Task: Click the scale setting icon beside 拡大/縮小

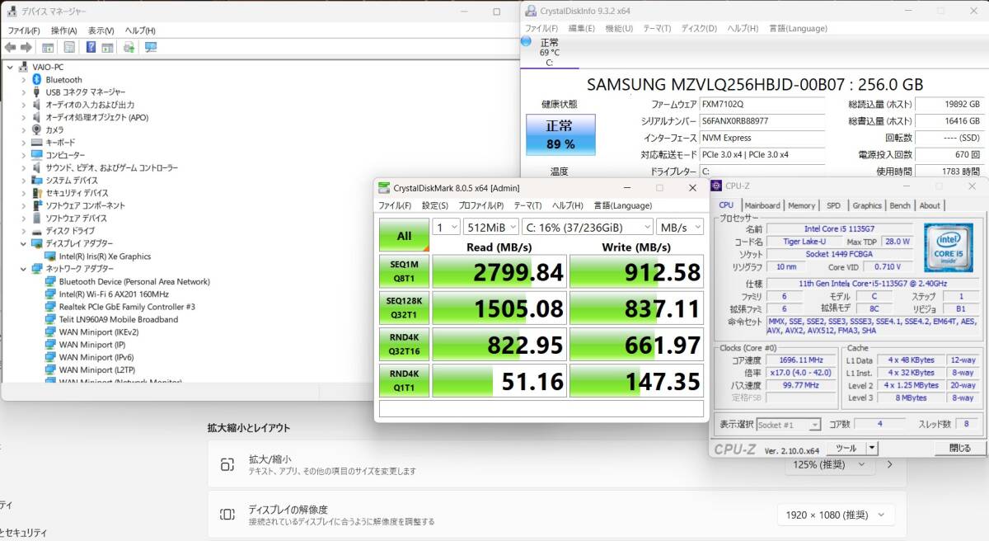Action: 227,464
